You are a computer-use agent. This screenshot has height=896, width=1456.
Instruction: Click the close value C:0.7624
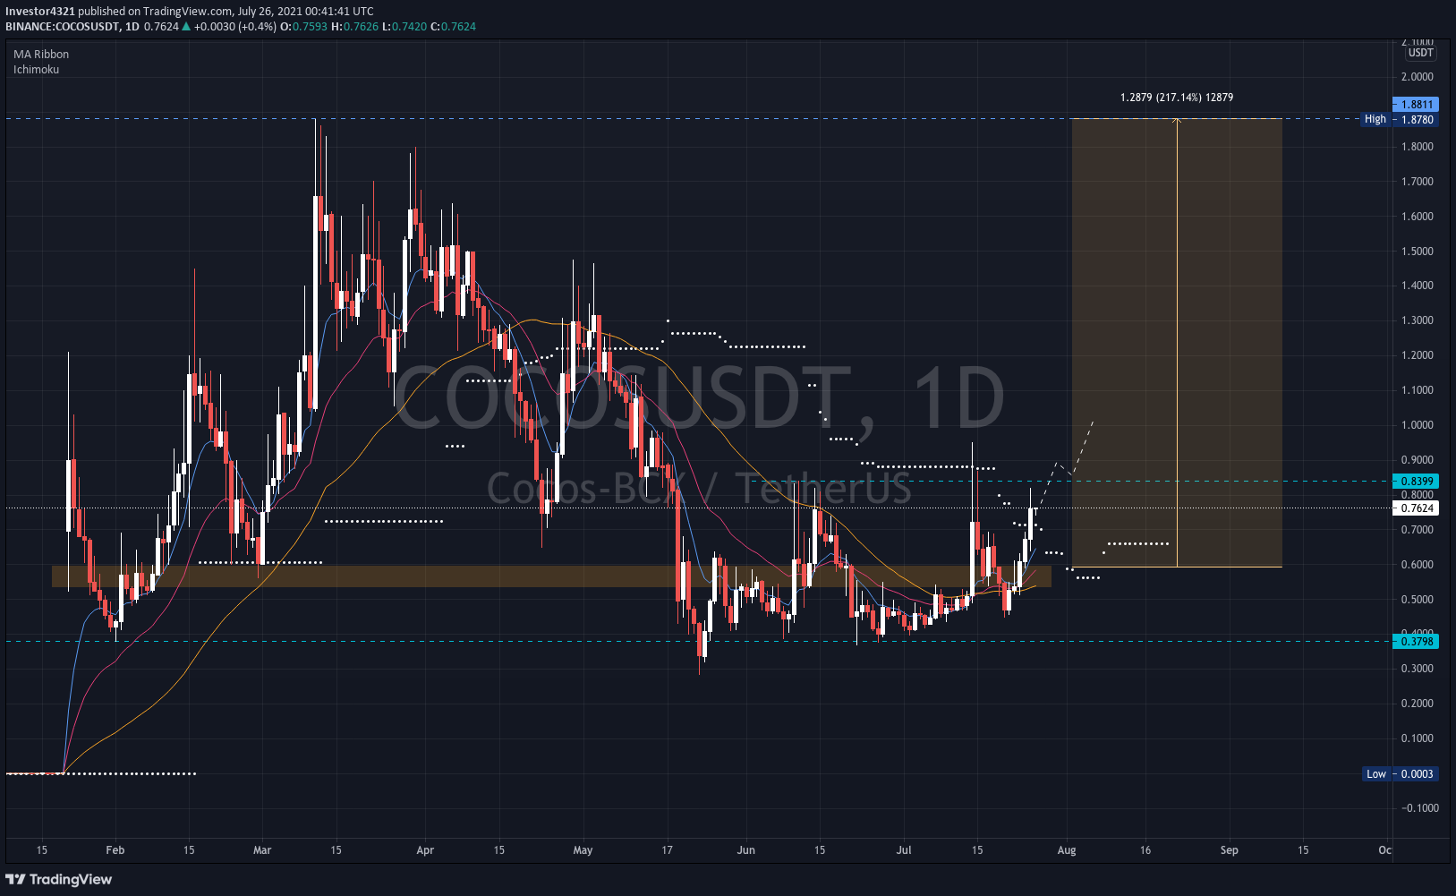pos(453,26)
